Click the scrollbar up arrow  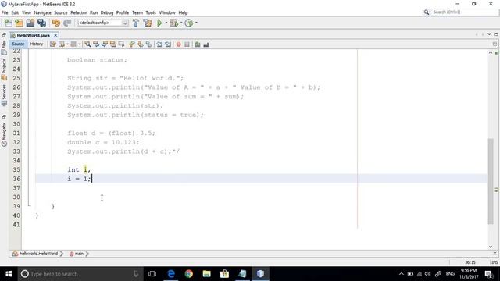click(x=491, y=52)
